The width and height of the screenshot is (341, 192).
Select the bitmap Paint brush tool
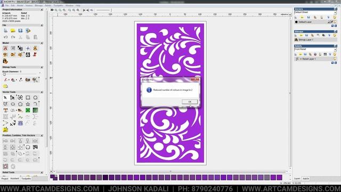6,80
